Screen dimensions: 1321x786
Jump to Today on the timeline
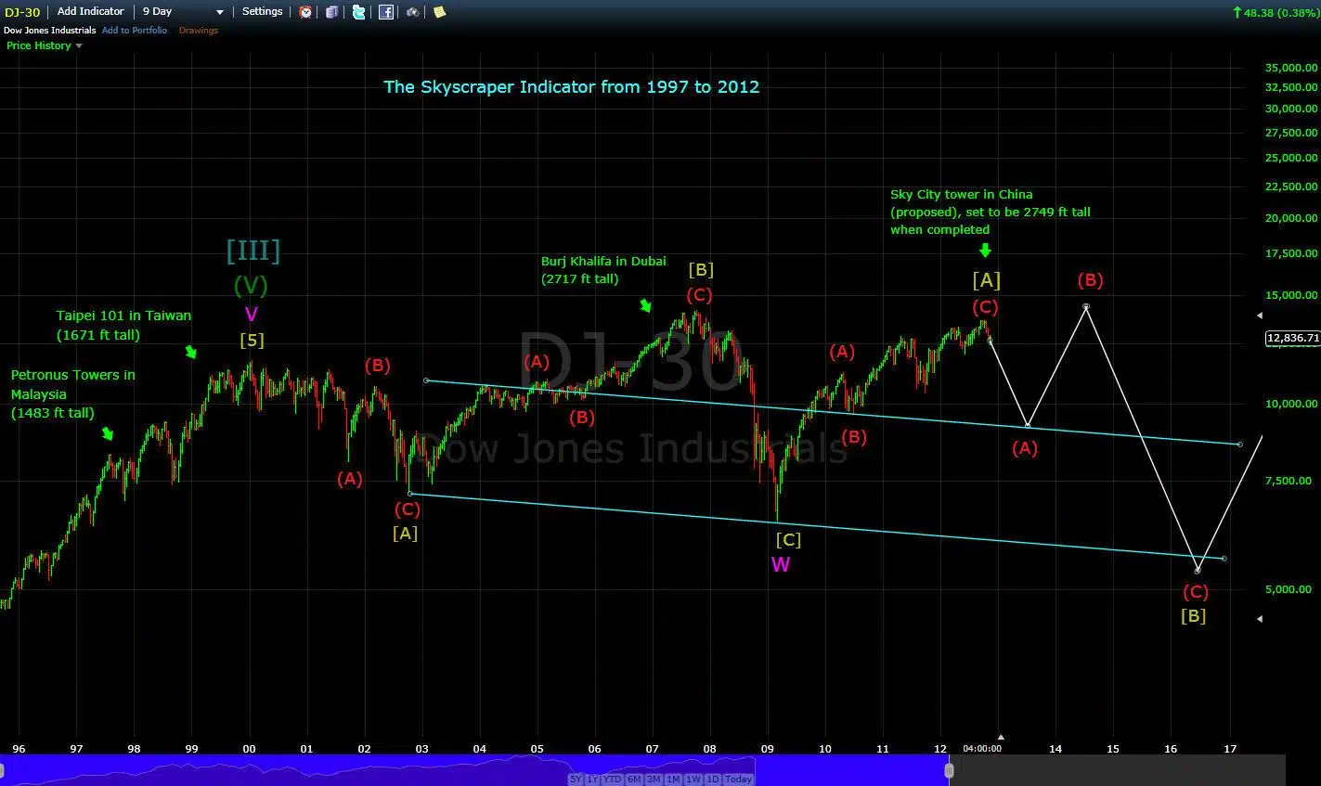[738, 780]
